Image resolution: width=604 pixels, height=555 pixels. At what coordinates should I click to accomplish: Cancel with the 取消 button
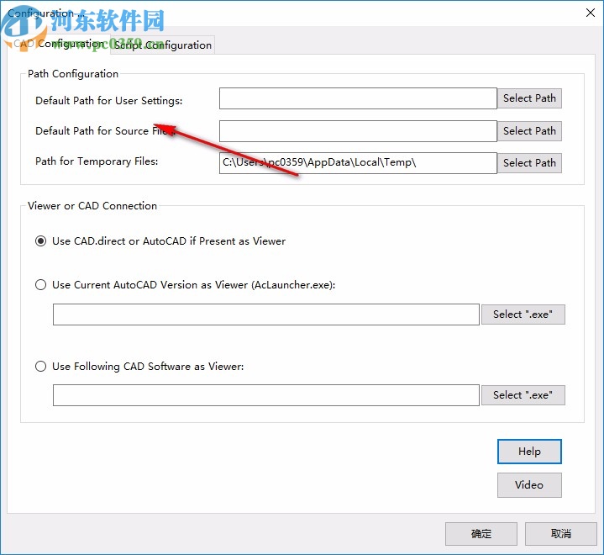tap(561, 534)
